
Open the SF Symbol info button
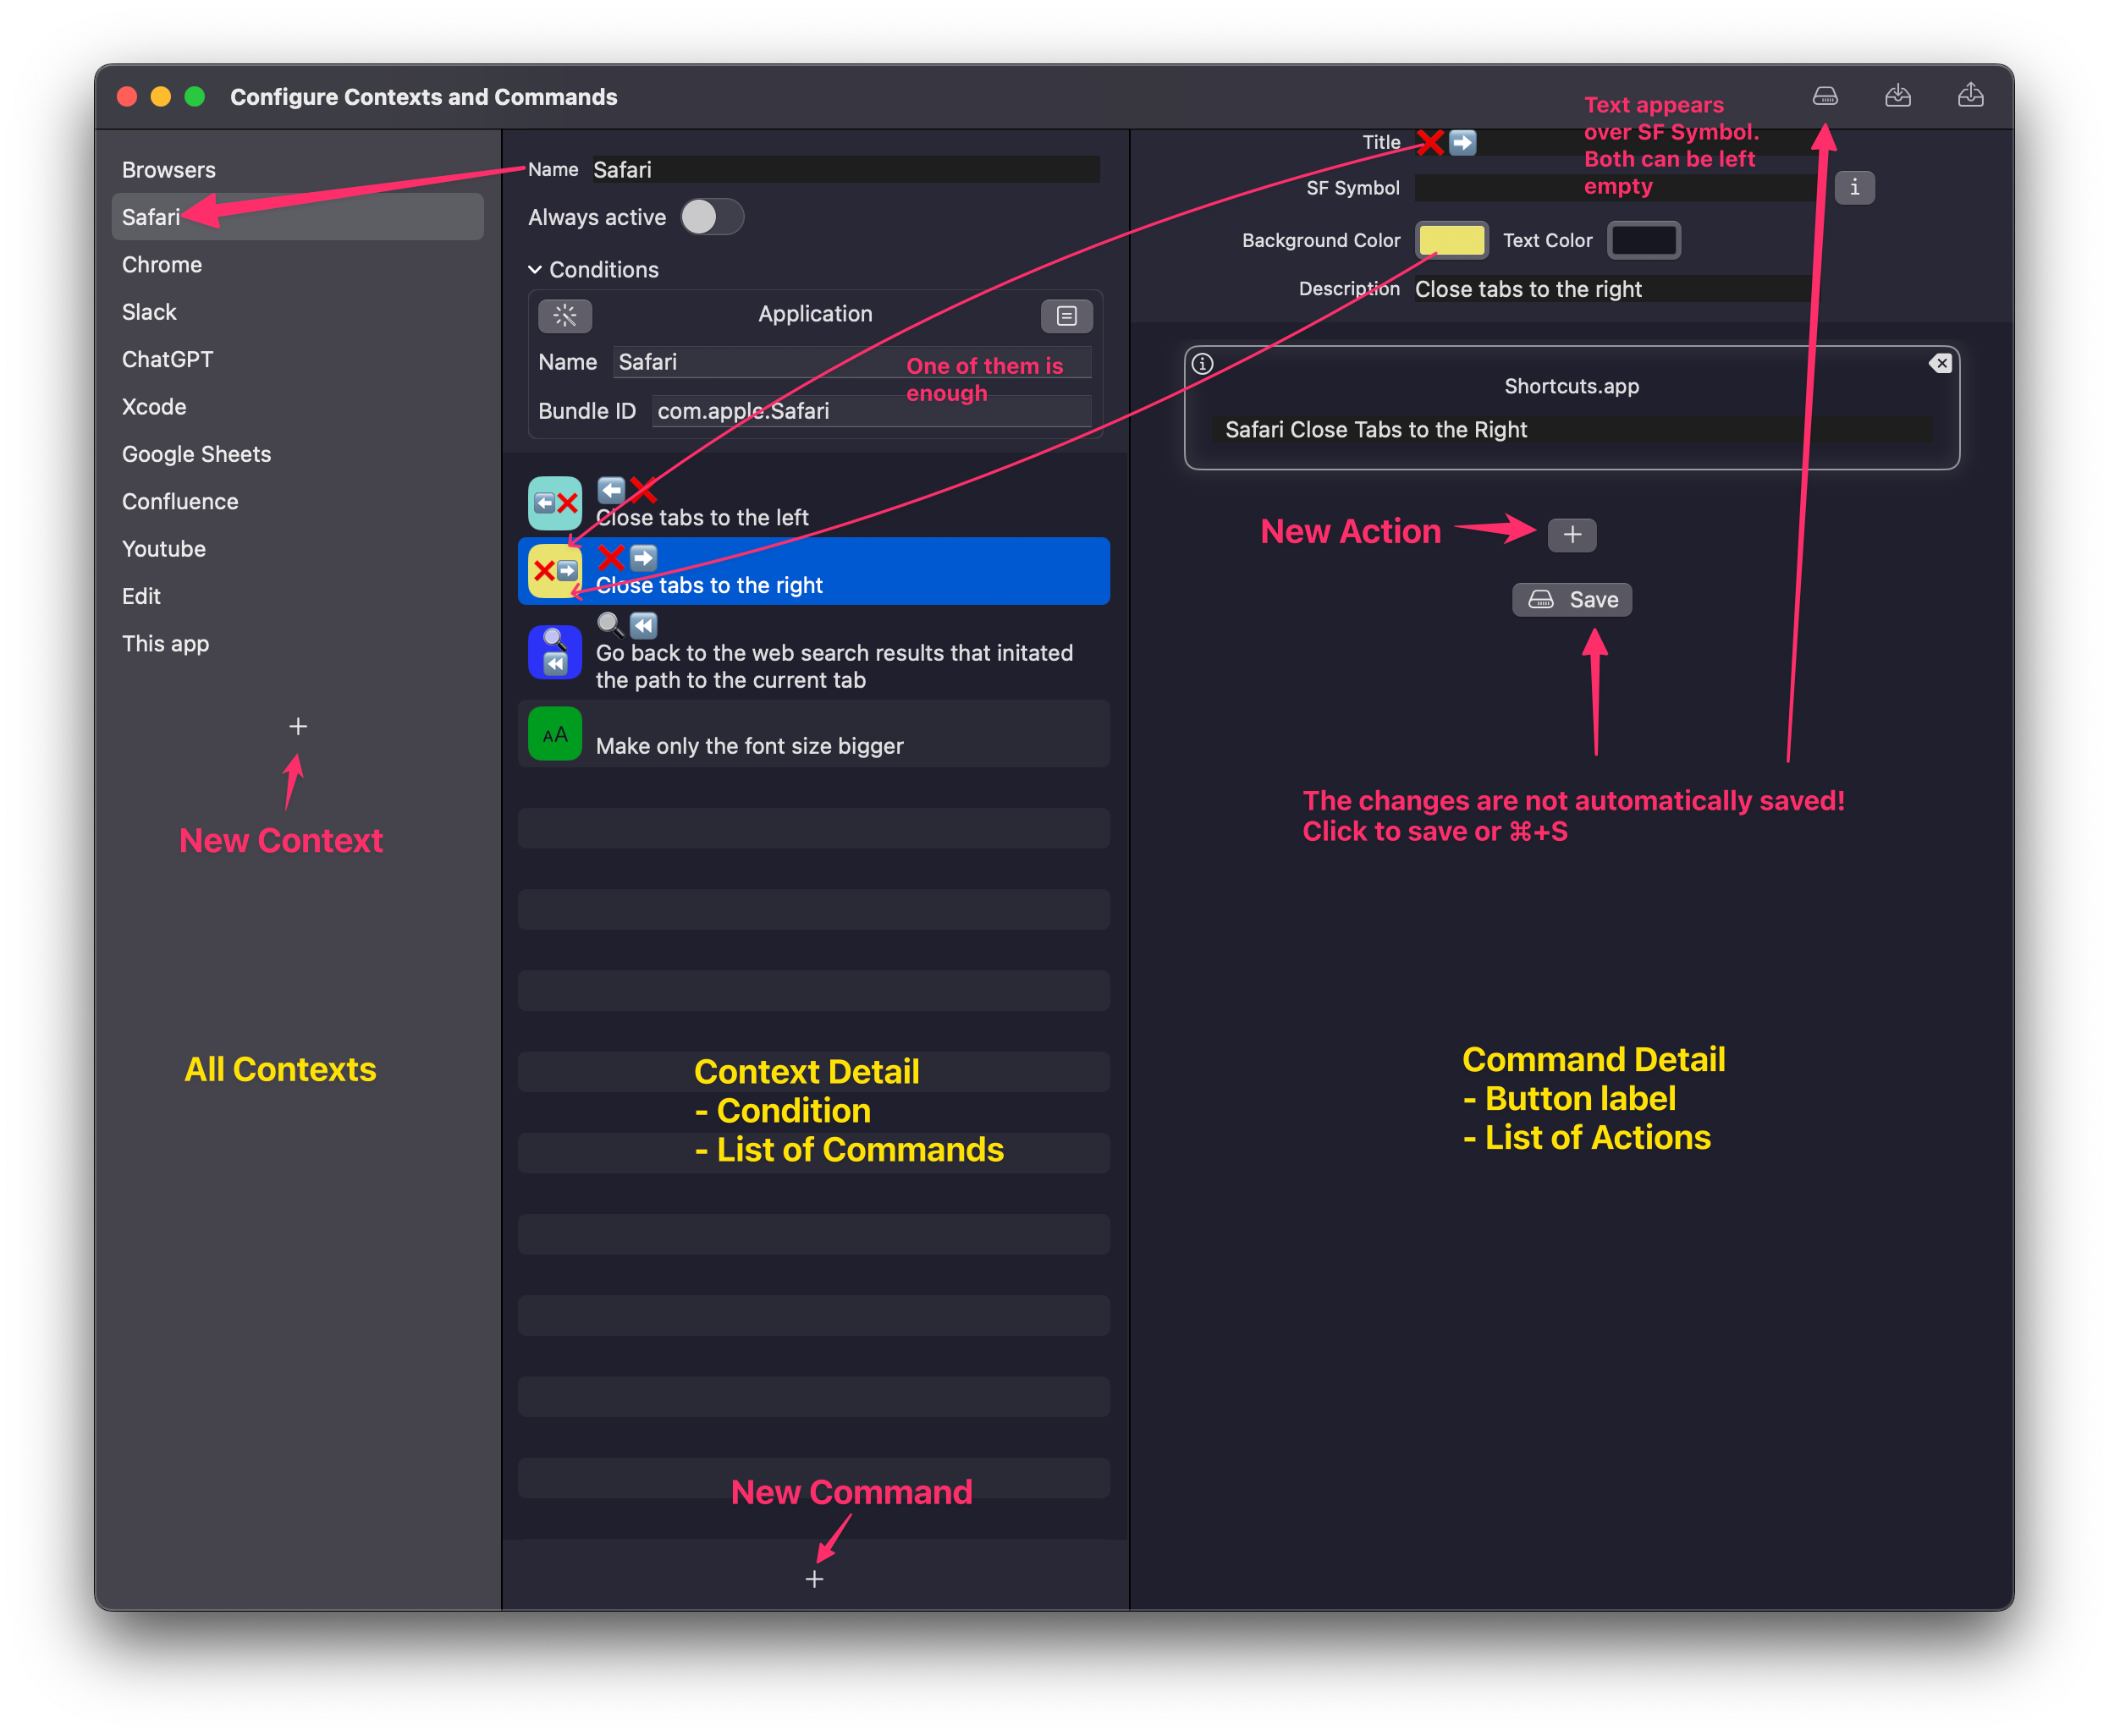[1854, 187]
